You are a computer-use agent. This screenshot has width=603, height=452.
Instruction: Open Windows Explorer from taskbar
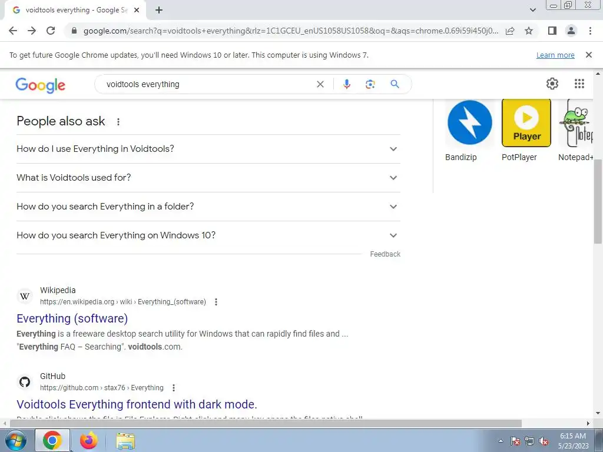(125, 441)
